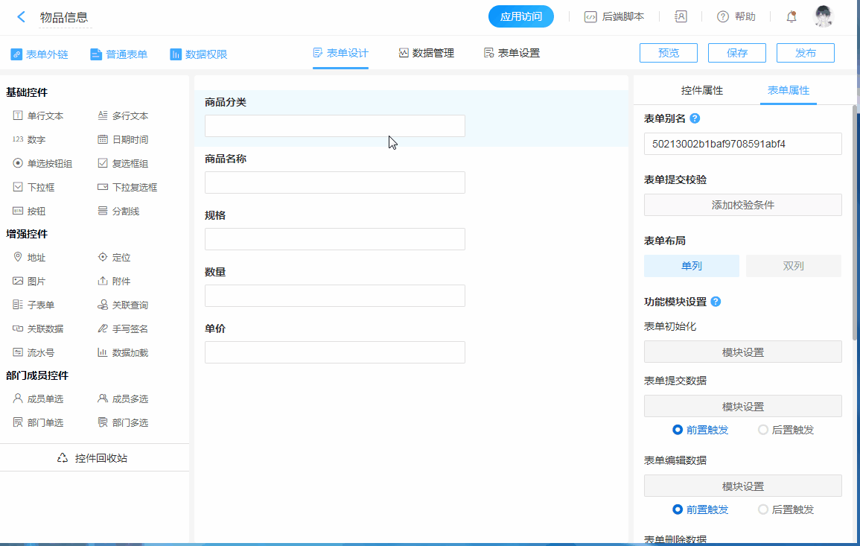Open the notification bell icon
Image resolution: width=860 pixels, height=546 pixels.
[x=791, y=16]
